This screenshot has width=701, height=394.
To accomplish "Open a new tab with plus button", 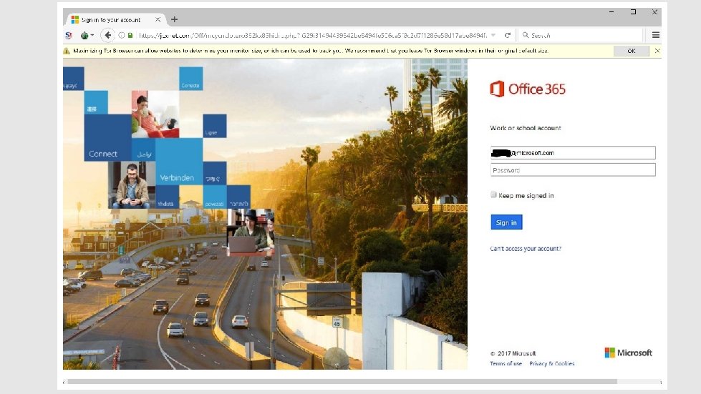I will tap(175, 19).
